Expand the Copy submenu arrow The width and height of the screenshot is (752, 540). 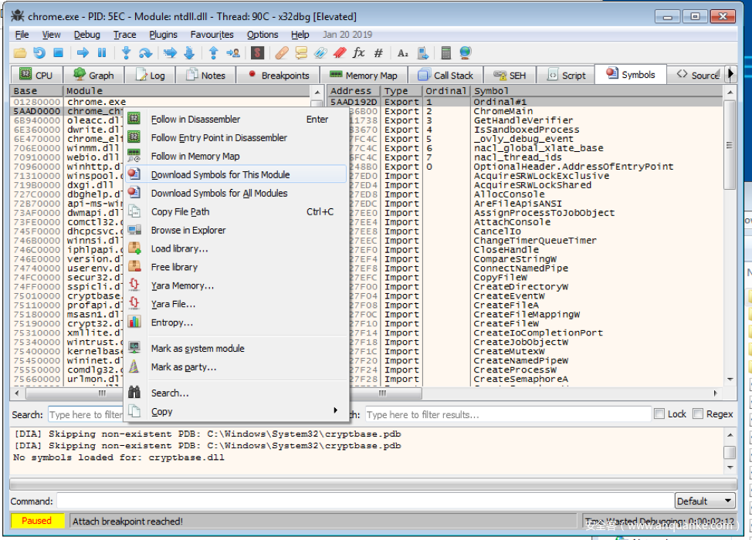pos(335,410)
